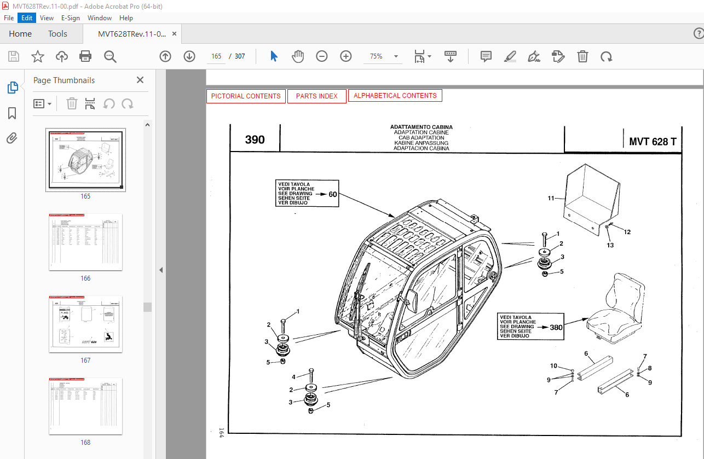Viewport: 704px width, 459px height.
Task: Collapse the navigation pane with the arrow
Action: point(161,270)
